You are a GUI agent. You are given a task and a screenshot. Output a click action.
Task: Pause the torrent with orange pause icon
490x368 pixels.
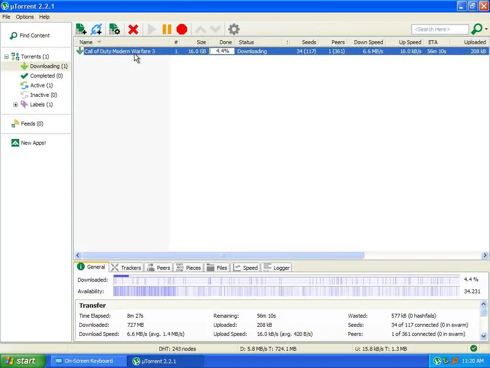[x=167, y=29]
